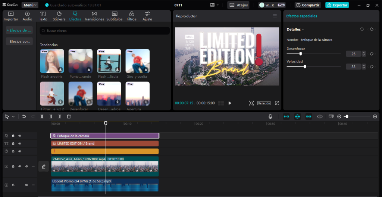Click the Exportar button
Viewport: 382px width, 197px height.
tap(337, 5)
